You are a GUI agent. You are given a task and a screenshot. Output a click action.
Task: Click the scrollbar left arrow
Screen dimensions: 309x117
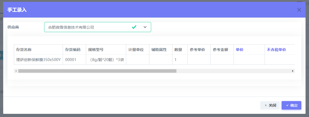coord(16,71)
